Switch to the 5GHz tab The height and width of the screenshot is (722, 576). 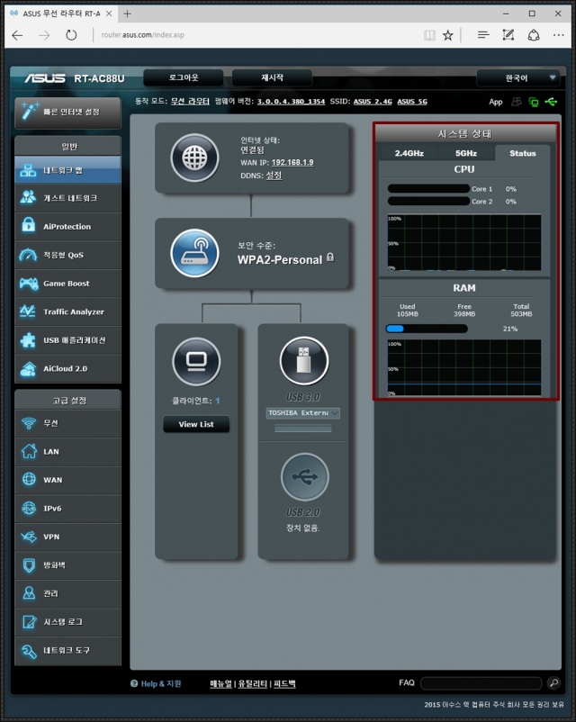coord(466,153)
